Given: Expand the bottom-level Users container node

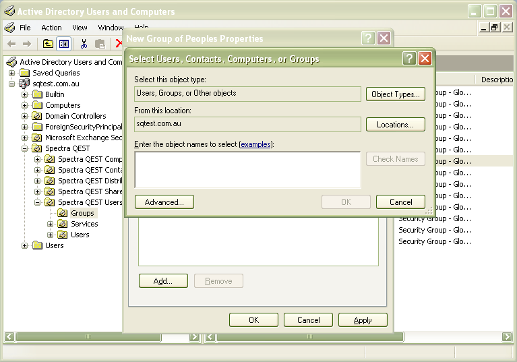Looking at the screenshot, I should 25,245.
